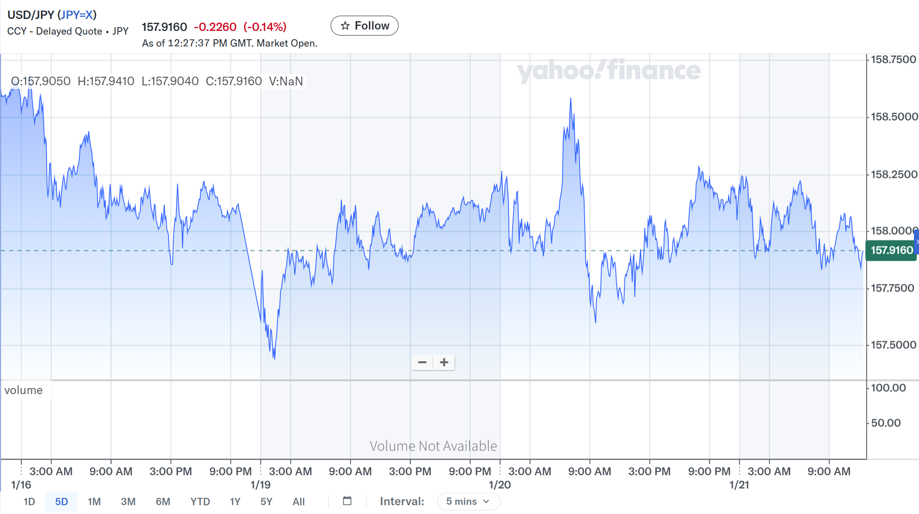Choose the 6M time range
This screenshot has width=919, height=514.
163,502
